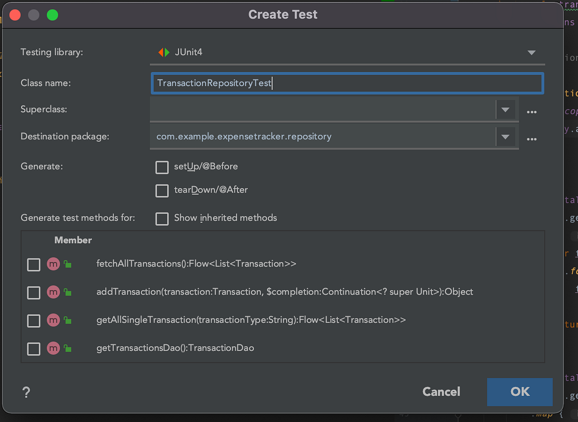Screen dimensions: 578x422
Task: Check Show inherited methods
Action: pyautogui.click(x=162, y=218)
